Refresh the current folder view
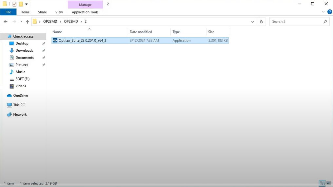333x187 pixels. coord(261,22)
